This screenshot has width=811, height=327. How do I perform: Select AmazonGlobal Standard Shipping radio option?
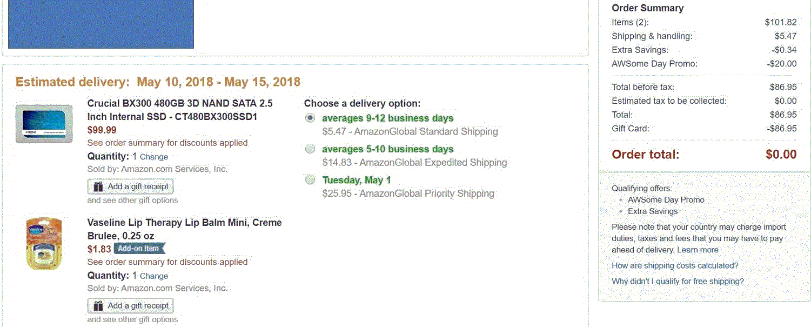310,118
